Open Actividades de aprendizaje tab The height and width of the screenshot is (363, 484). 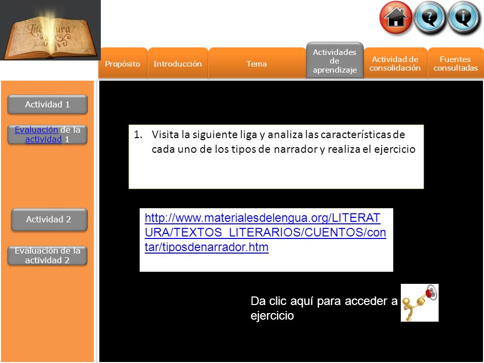tap(335, 60)
